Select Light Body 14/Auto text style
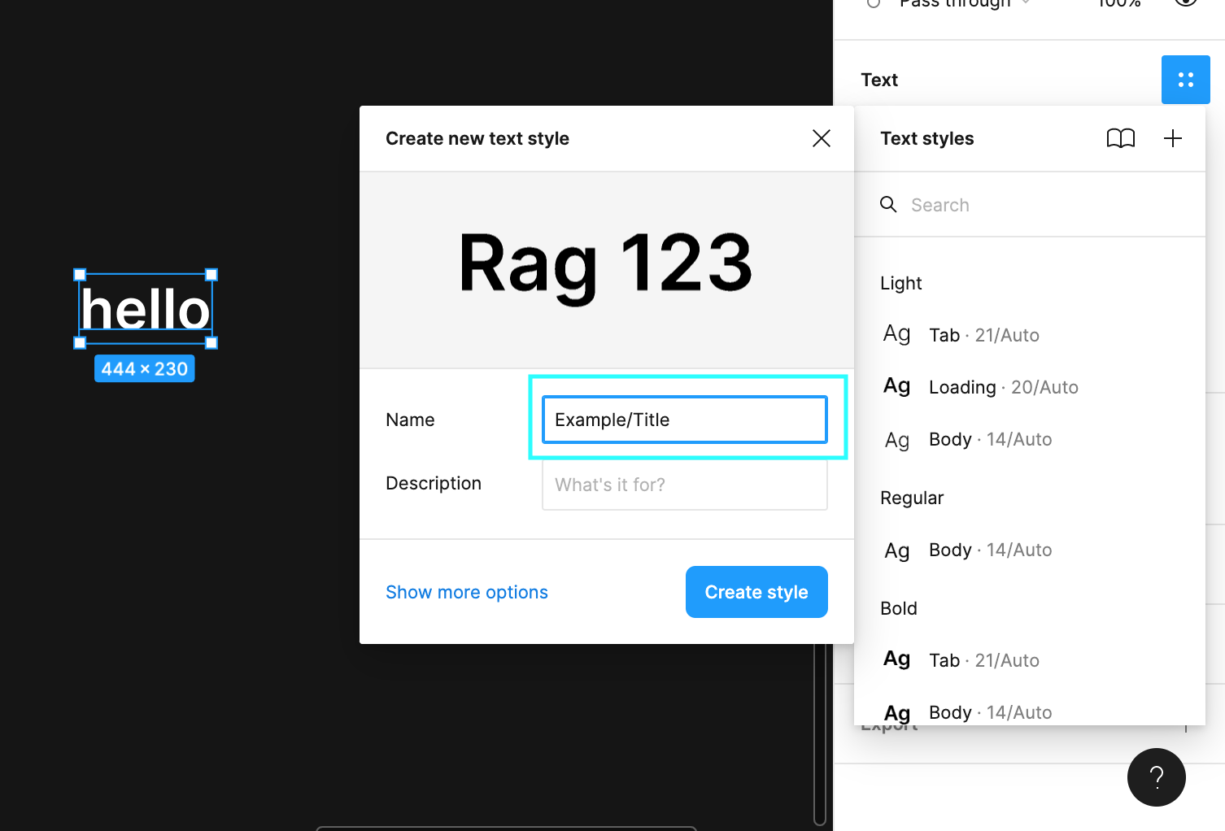The image size is (1225, 831). tap(1030, 439)
